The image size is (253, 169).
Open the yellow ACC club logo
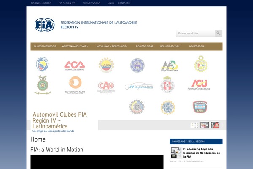(x=106, y=65)
